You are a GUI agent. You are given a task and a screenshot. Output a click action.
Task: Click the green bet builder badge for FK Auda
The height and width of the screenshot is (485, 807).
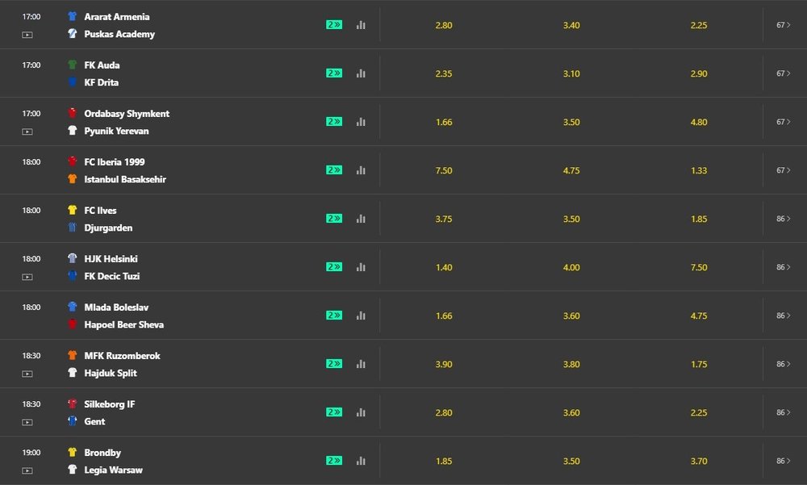pyautogui.click(x=334, y=73)
